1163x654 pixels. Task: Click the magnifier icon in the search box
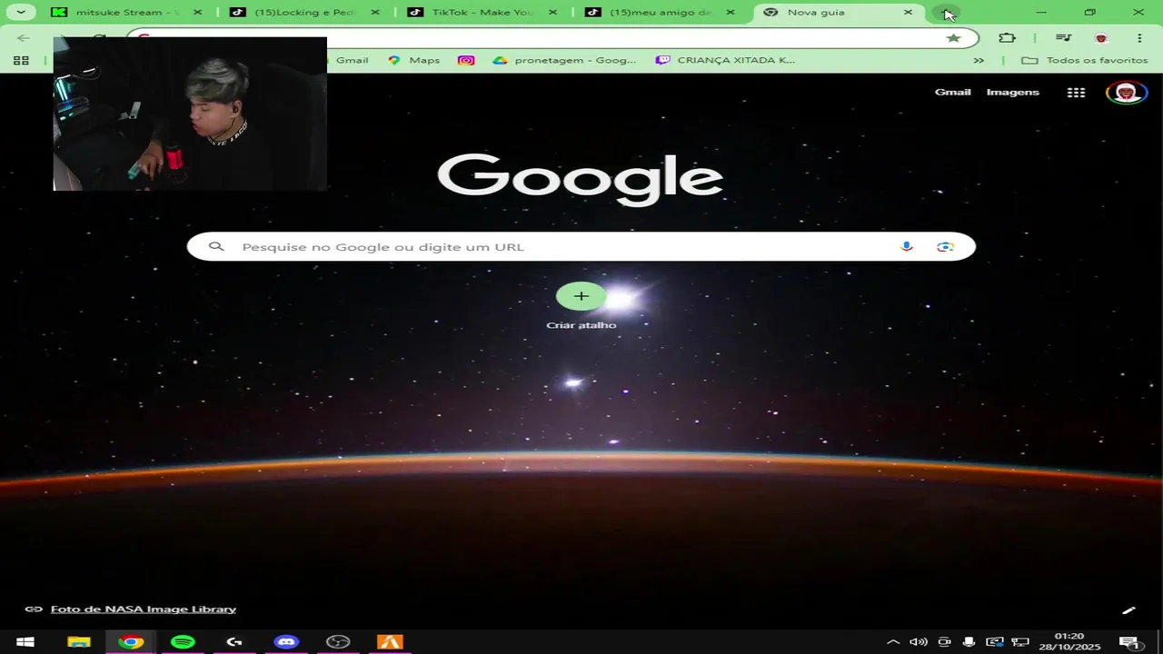point(216,246)
